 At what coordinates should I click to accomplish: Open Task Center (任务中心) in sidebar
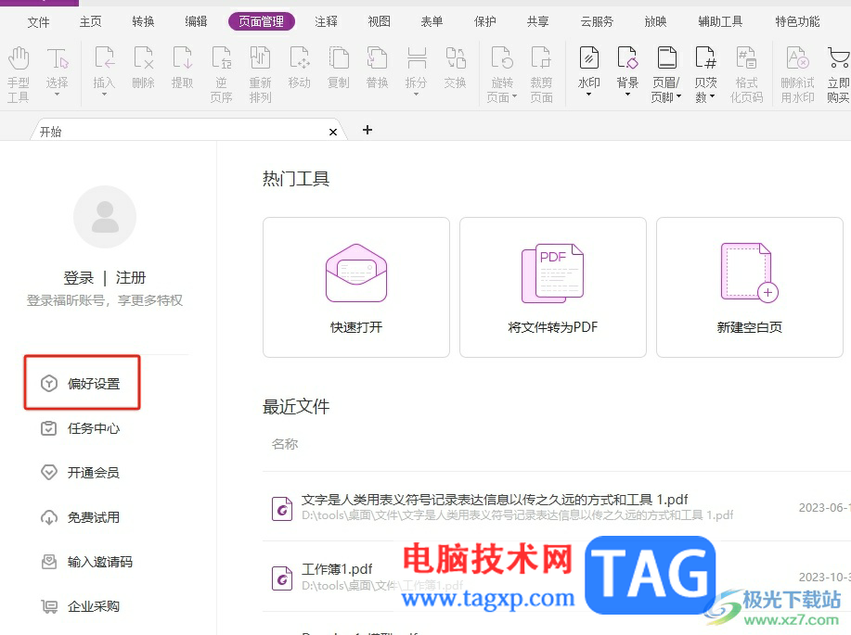[81, 428]
